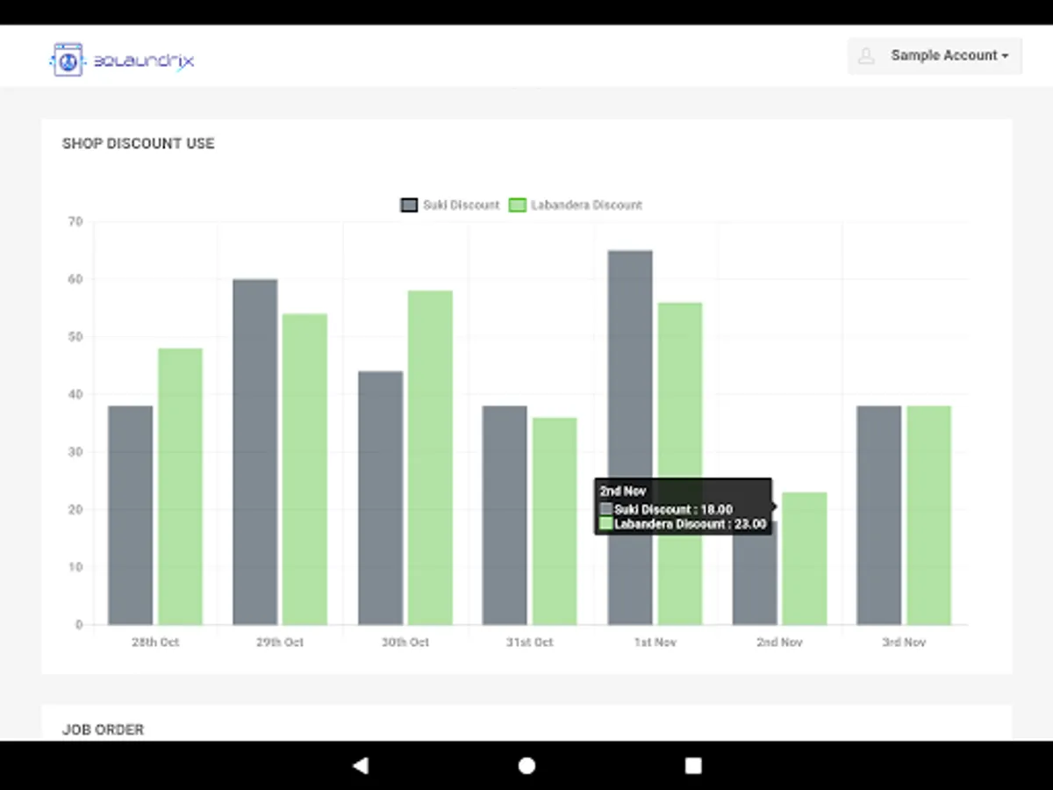1053x790 pixels.
Task: Tap the Android home circle icon
Action: click(x=526, y=765)
